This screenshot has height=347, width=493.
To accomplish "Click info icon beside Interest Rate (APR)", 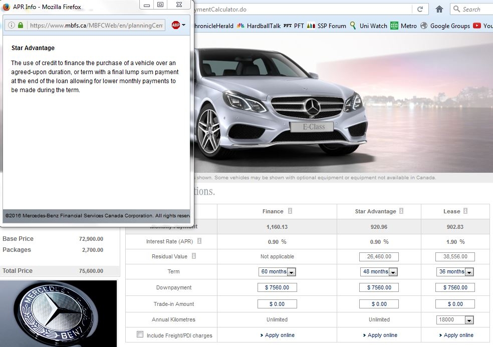I will [x=199, y=241].
